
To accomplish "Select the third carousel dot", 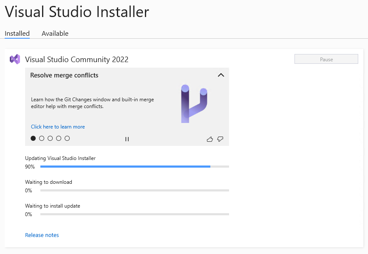I will point(50,138).
